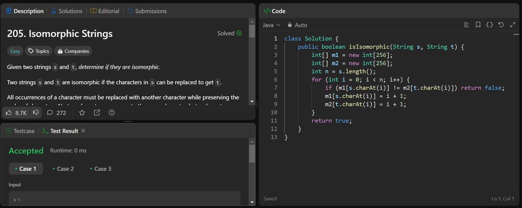Click the test result panel scrollbar

(252, 154)
